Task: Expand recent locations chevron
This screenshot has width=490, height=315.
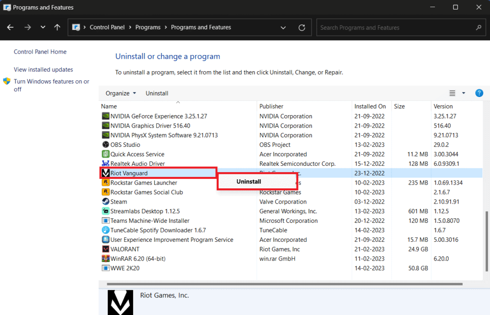Action: click(x=42, y=28)
